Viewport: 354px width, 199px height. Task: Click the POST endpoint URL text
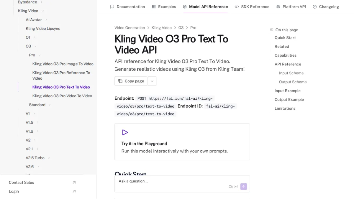tap(165, 102)
